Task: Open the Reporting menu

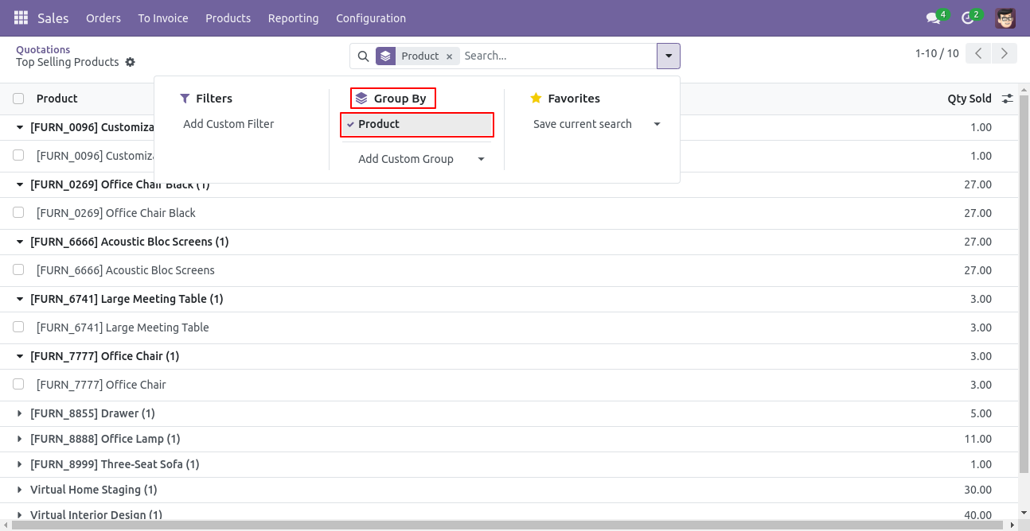Action: [x=293, y=18]
